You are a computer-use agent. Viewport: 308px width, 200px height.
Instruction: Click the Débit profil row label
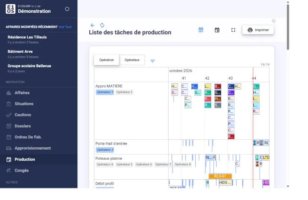coord(104,183)
